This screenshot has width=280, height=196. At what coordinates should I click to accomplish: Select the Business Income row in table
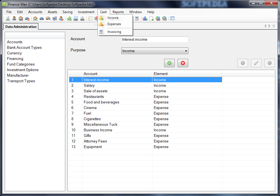(98, 130)
